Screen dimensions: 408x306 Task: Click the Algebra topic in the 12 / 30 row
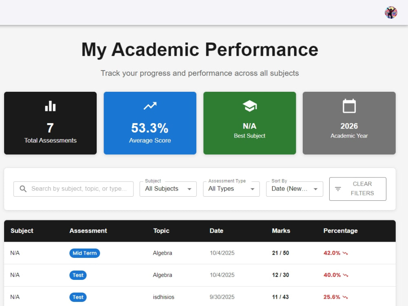[162, 275]
